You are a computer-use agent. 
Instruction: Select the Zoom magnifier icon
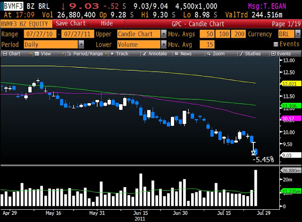209,54
